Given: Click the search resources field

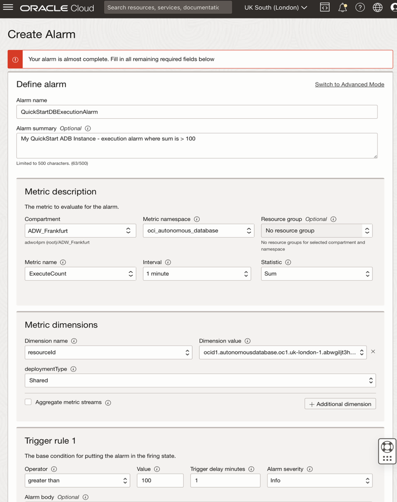Looking at the screenshot, I should (168, 8).
